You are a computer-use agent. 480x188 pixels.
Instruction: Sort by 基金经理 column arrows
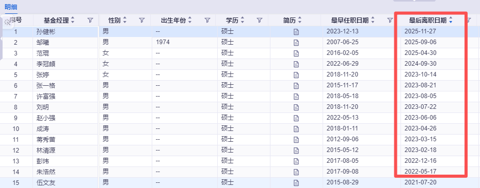[73, 21]
